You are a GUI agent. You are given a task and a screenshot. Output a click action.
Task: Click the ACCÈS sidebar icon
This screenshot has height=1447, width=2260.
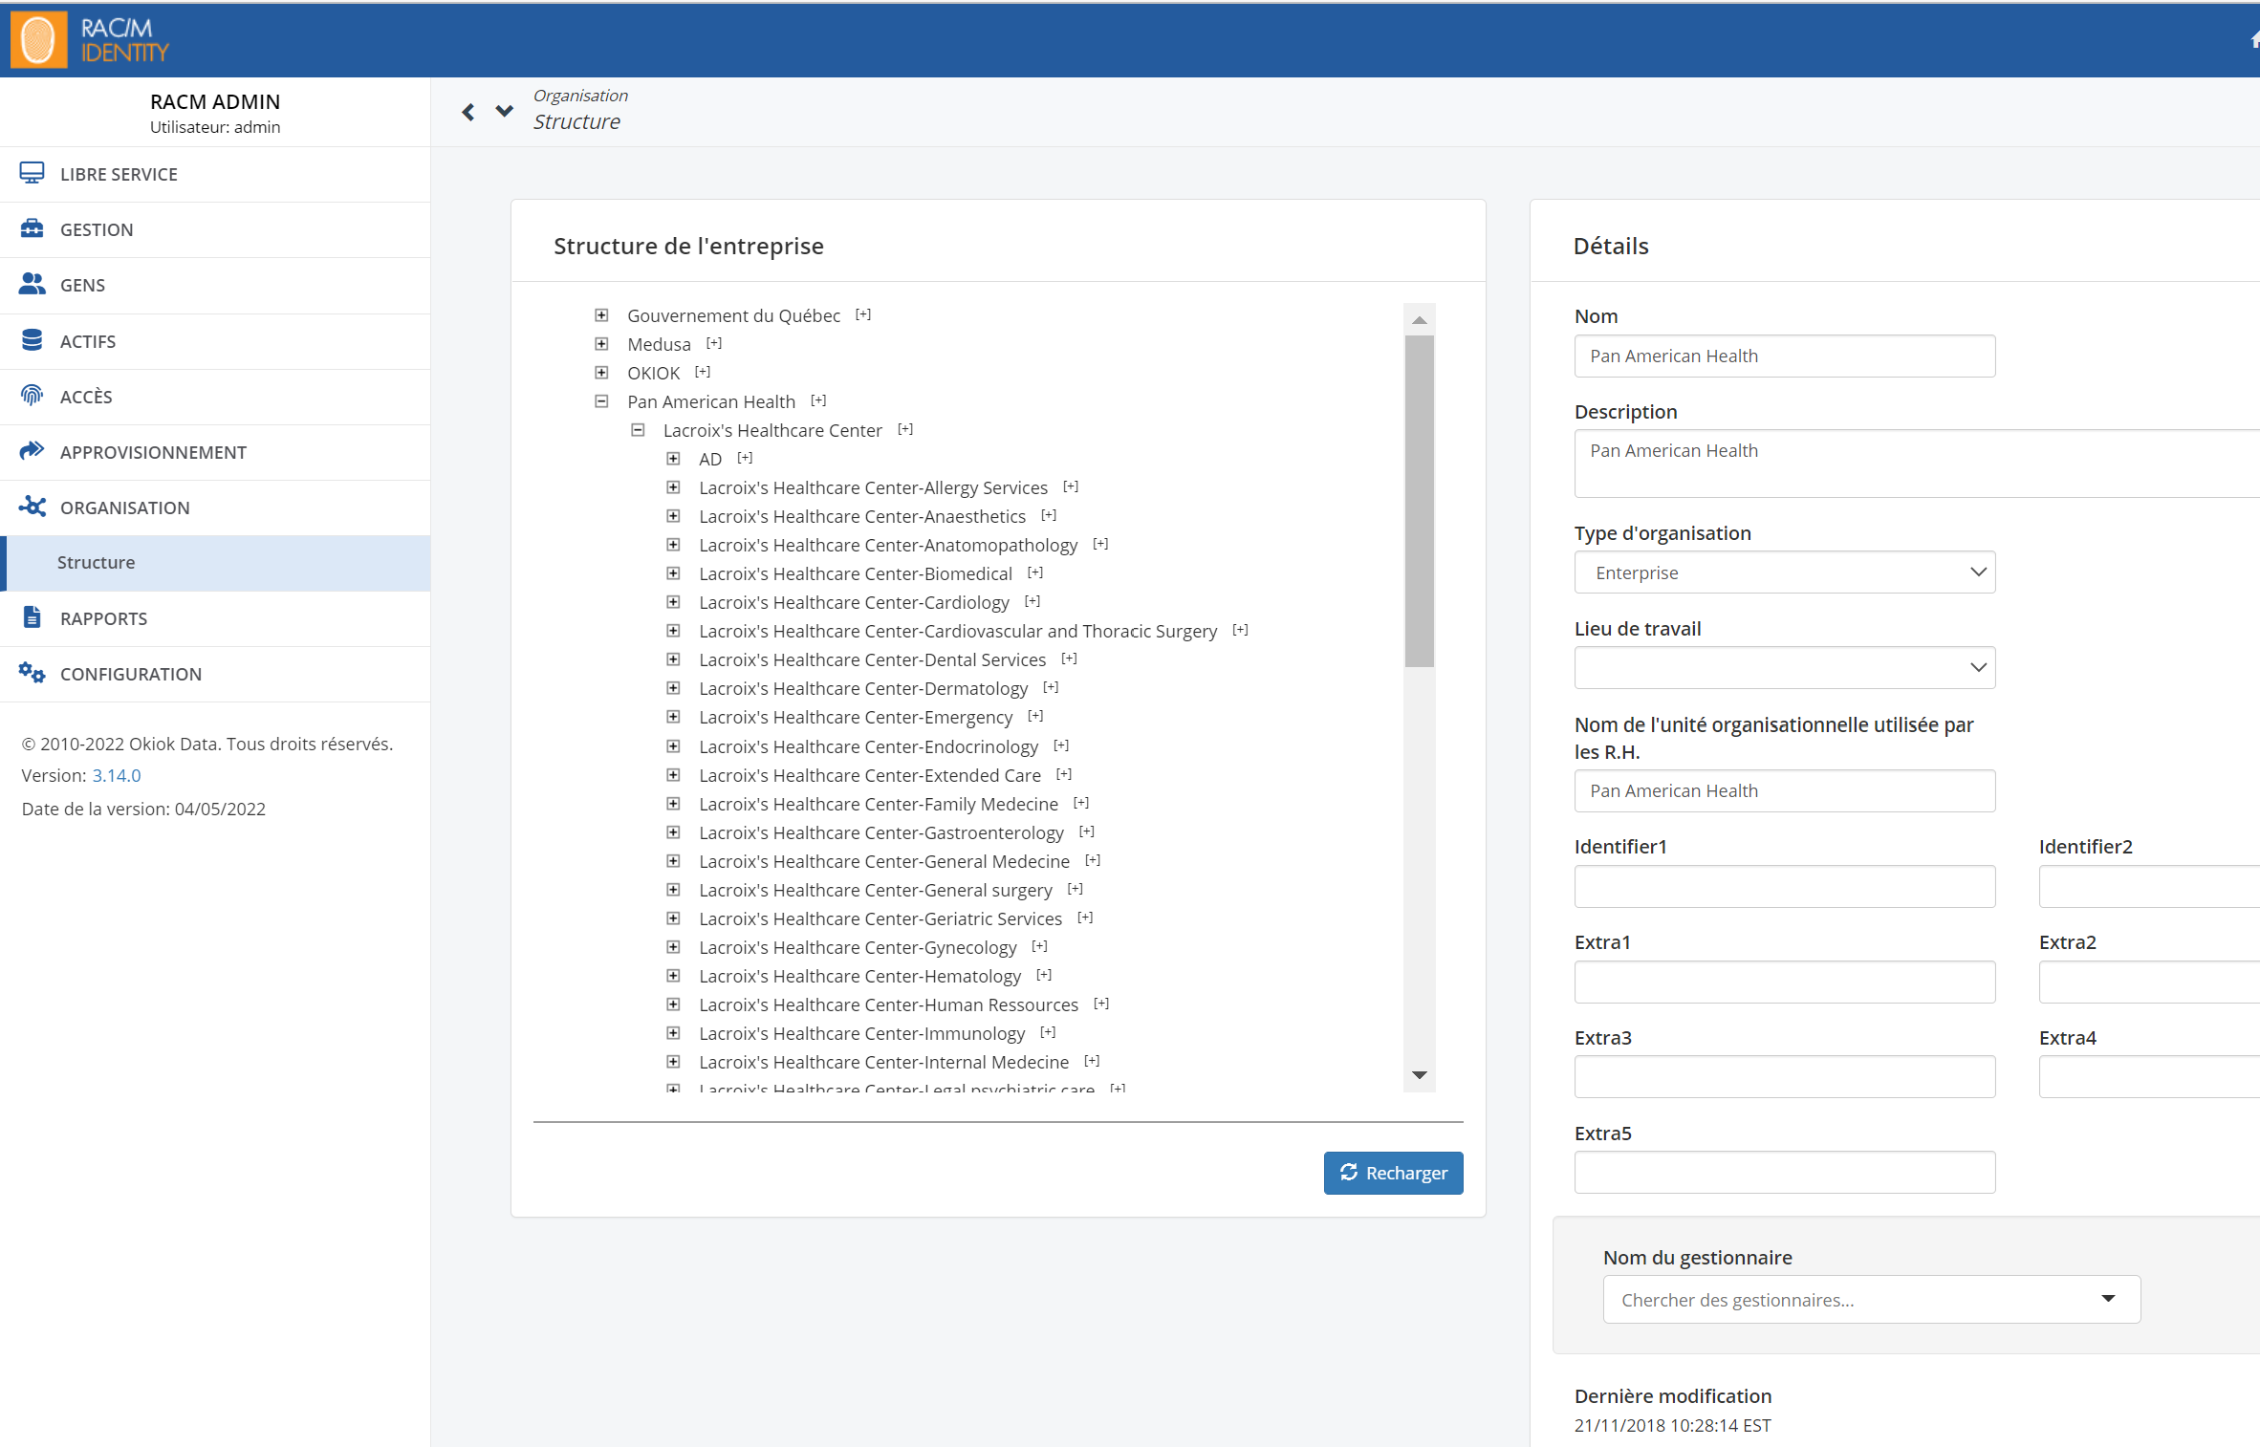point(34,395)
